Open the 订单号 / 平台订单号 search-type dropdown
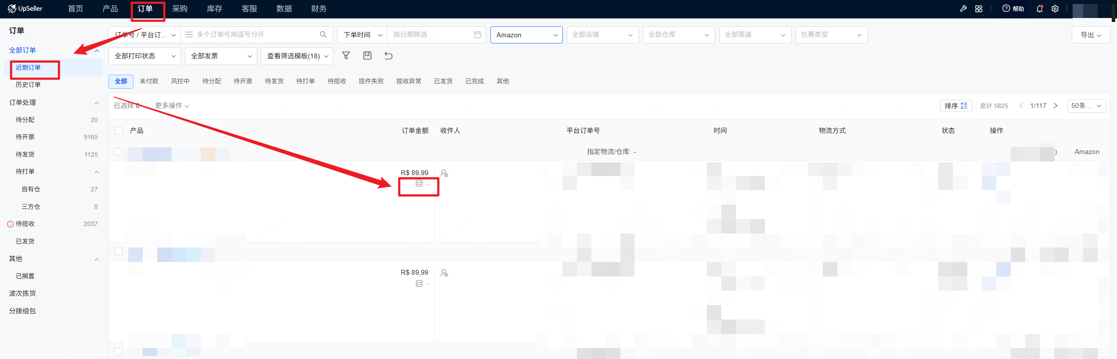 (x=144, y=35)
